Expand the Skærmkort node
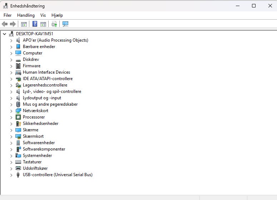The width and height of the screenshot is (277, 200). coord(11,137)
